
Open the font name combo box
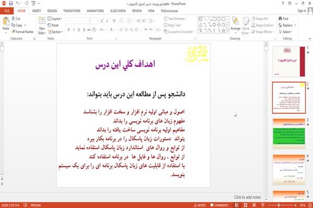tap(78, 21)
